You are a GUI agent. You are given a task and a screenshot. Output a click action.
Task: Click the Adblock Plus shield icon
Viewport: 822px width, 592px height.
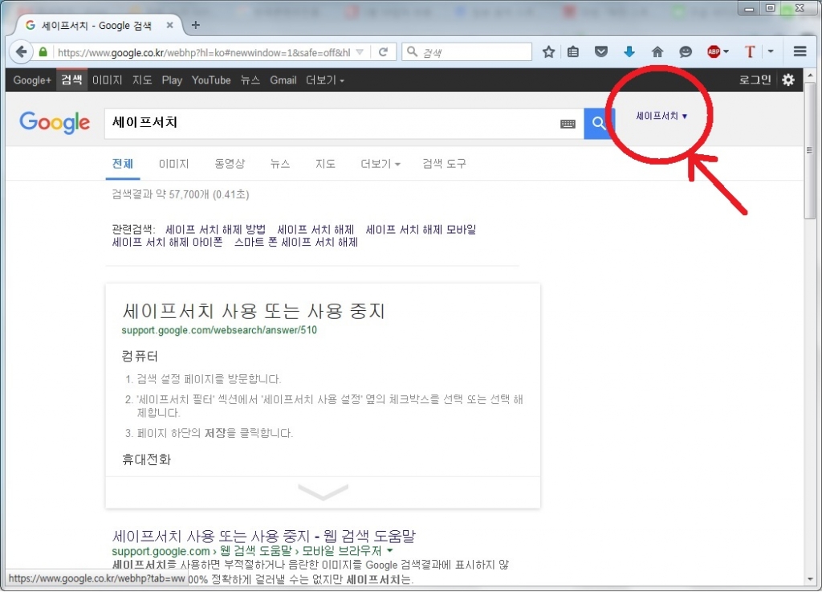714,51
